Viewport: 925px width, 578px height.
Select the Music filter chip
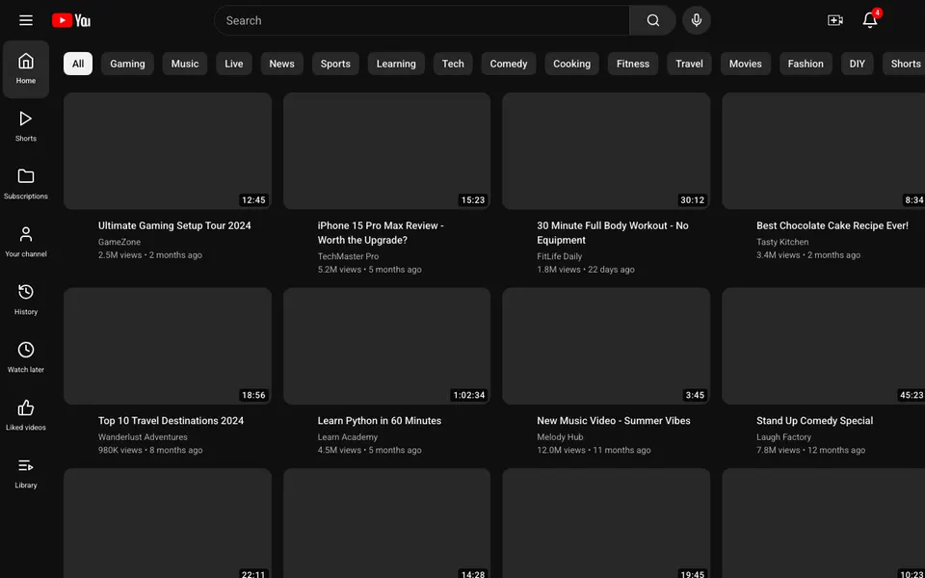click(185, 64)
